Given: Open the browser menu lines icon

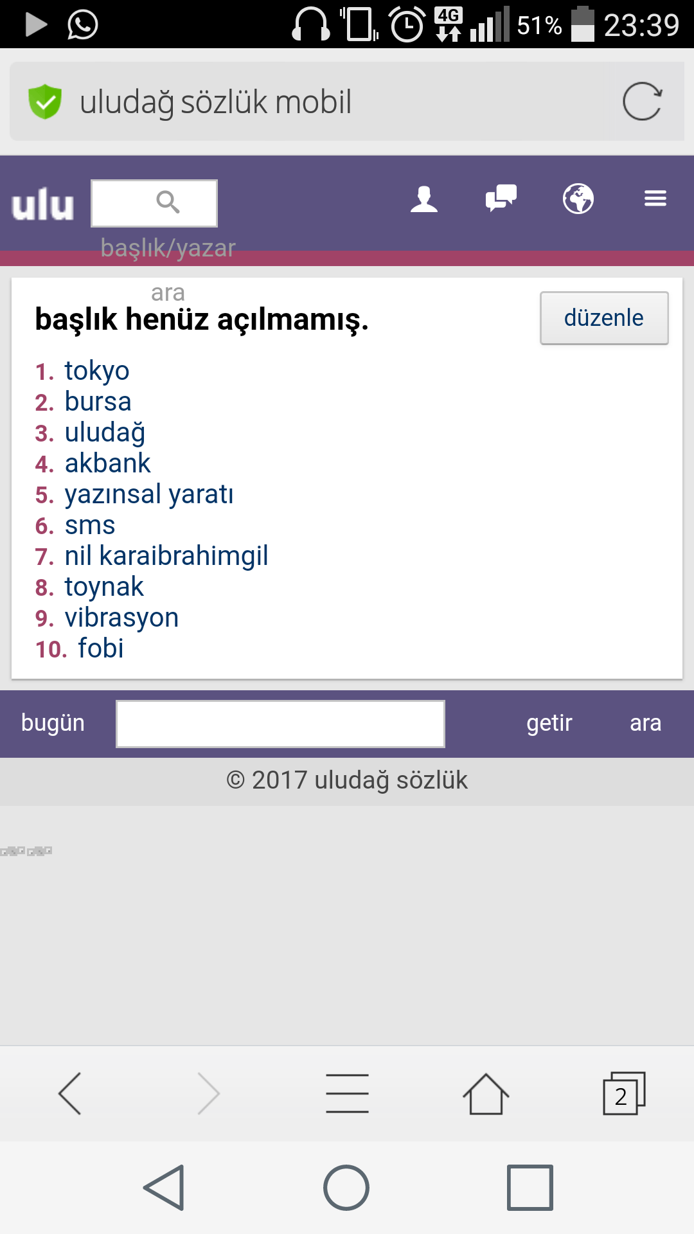Looking at the screenshot, I should tap(347, 1093).
